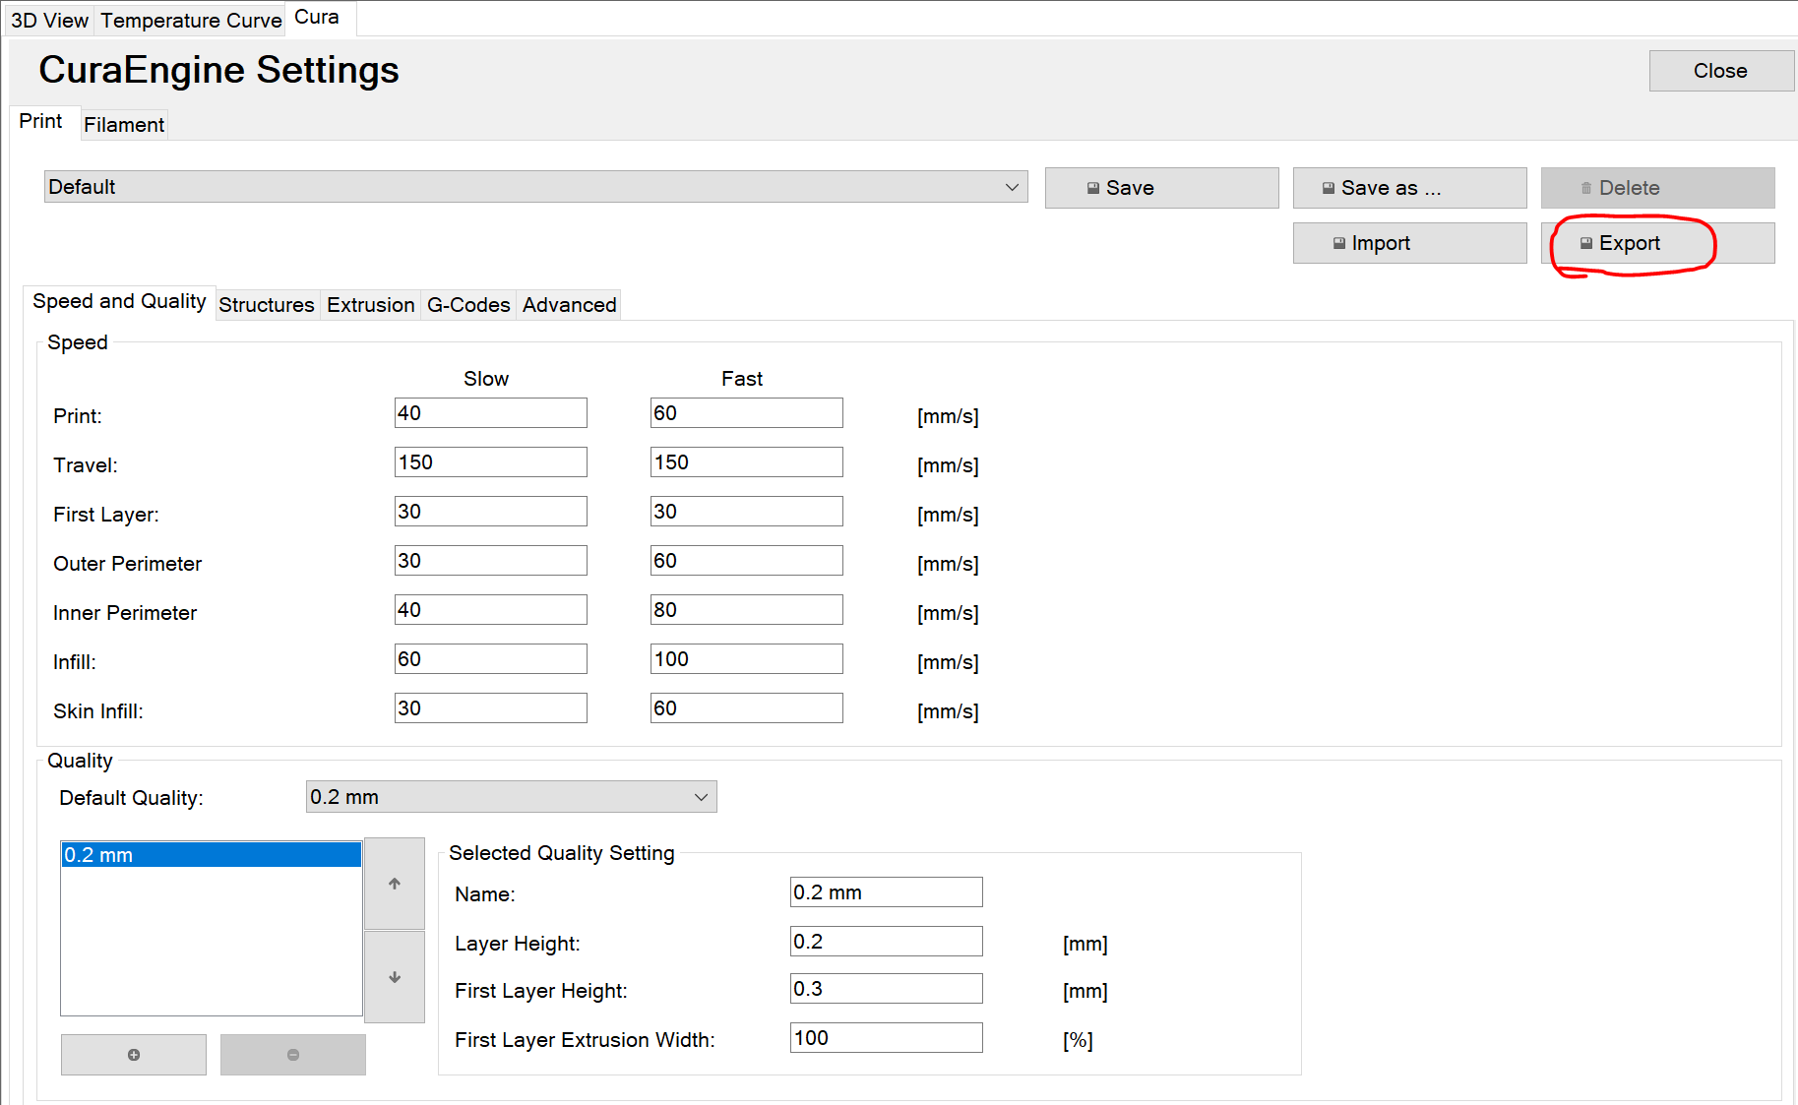Screen dimensions: 1798x1105
Task: Focus the slow Infill speed field
Action: click(x=491, y=659)
